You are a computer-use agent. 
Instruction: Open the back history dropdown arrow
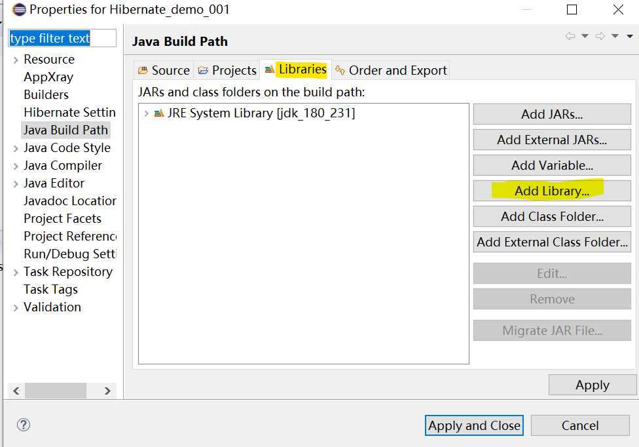click(585, 37)
